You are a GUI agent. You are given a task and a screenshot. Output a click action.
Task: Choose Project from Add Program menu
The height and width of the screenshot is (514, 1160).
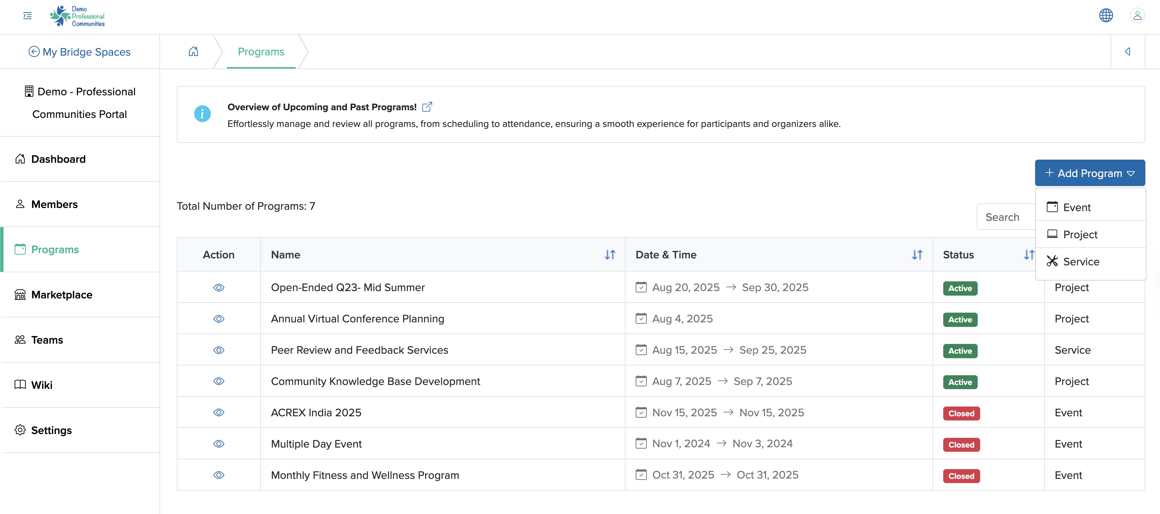tap(1090, 234)
